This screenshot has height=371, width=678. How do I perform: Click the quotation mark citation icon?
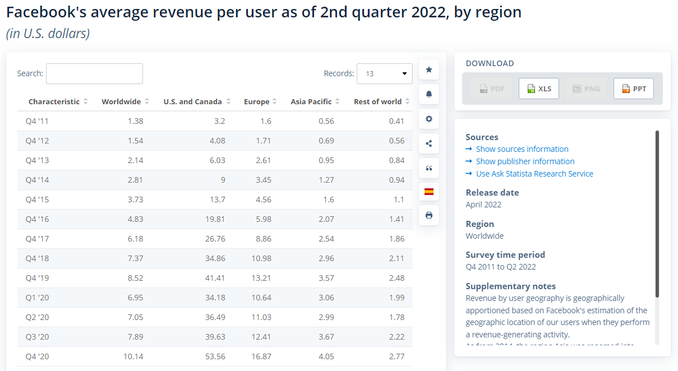click(x=429, y=168)
